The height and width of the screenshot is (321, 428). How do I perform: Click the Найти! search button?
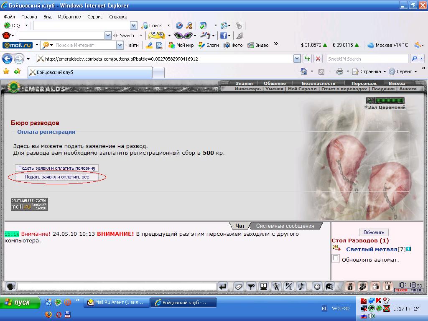tap(132, 45)
